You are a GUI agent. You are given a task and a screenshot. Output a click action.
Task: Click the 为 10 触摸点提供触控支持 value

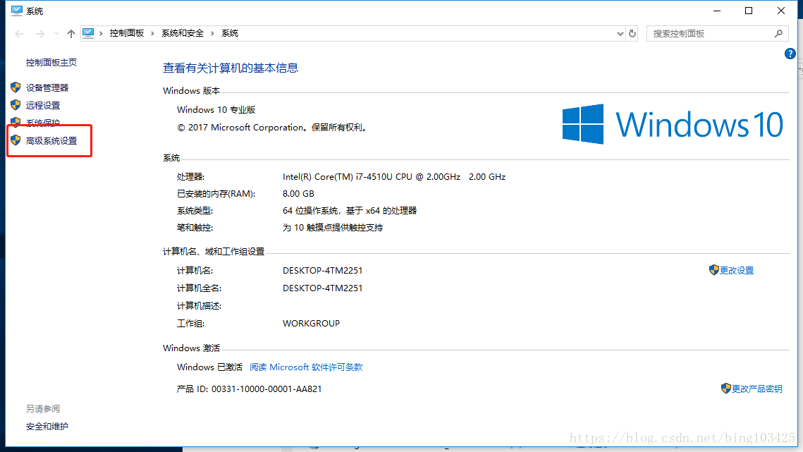click(x=332, y=228)
